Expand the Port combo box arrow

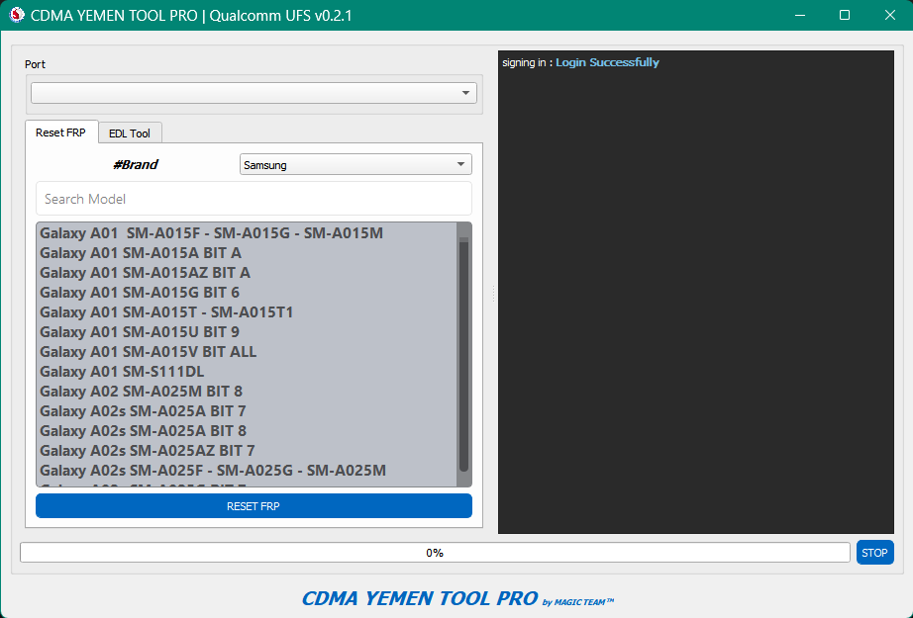(x=463, y=92)
